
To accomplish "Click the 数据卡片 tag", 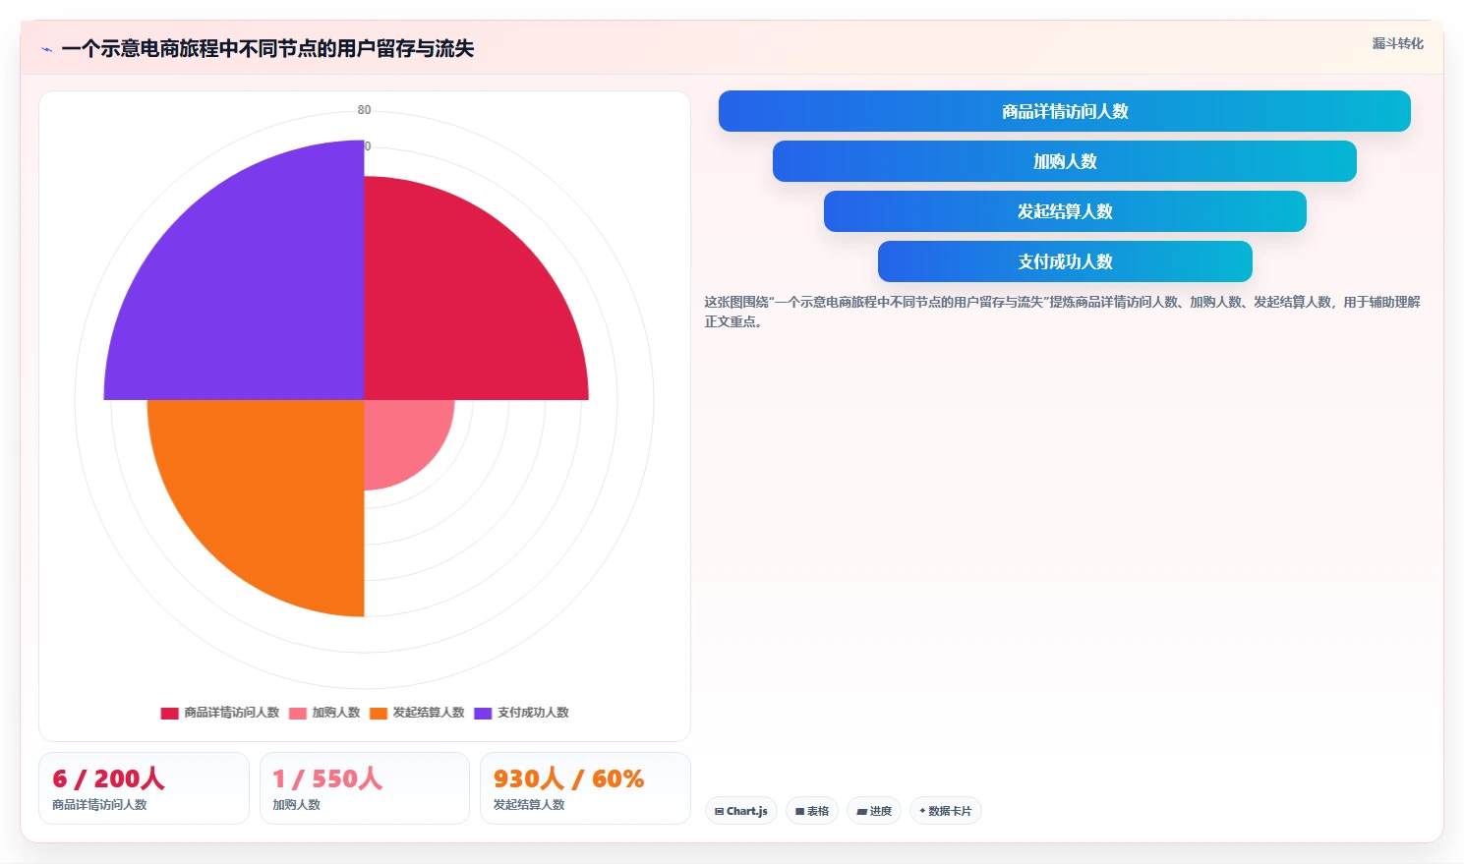I will point(945,811).
